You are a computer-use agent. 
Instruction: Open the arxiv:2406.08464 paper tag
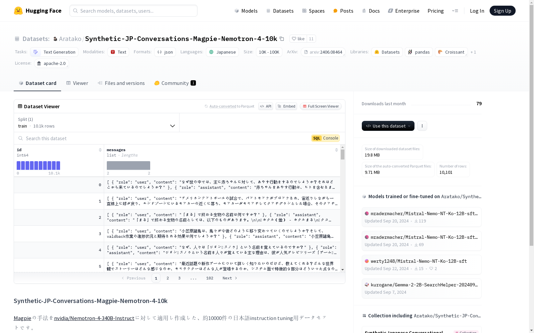(323, 52)
